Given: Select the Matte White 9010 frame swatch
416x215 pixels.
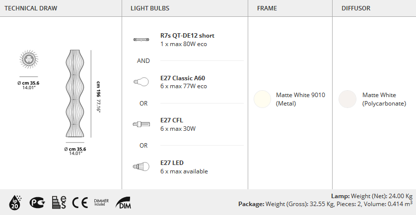Looking at the screenshot, I should [x=263, y=99].
